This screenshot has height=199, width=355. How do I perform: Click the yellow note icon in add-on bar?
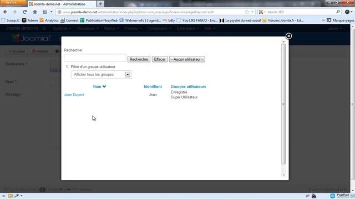[x=10, y=196]
